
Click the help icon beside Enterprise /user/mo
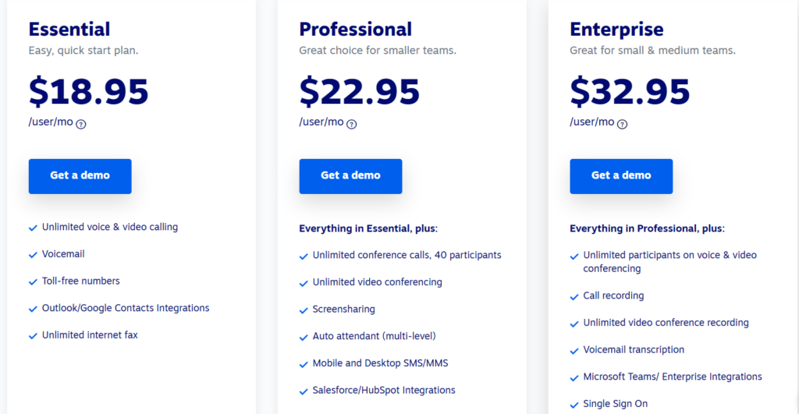click(x=623, y=124)
